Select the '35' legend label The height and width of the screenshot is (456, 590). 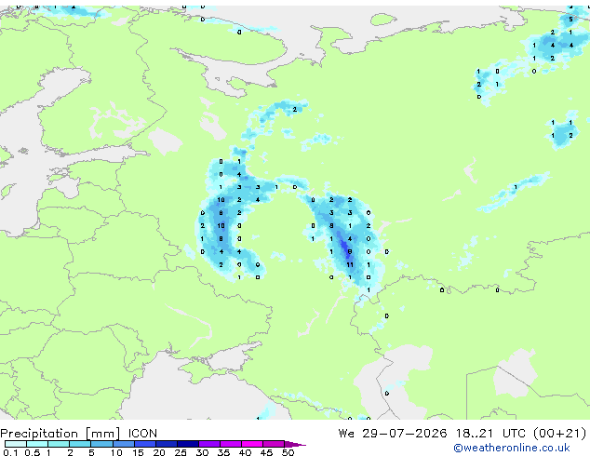click(223, 452)
